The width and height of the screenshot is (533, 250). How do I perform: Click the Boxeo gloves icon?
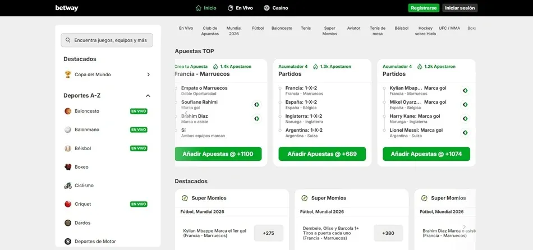68,167
